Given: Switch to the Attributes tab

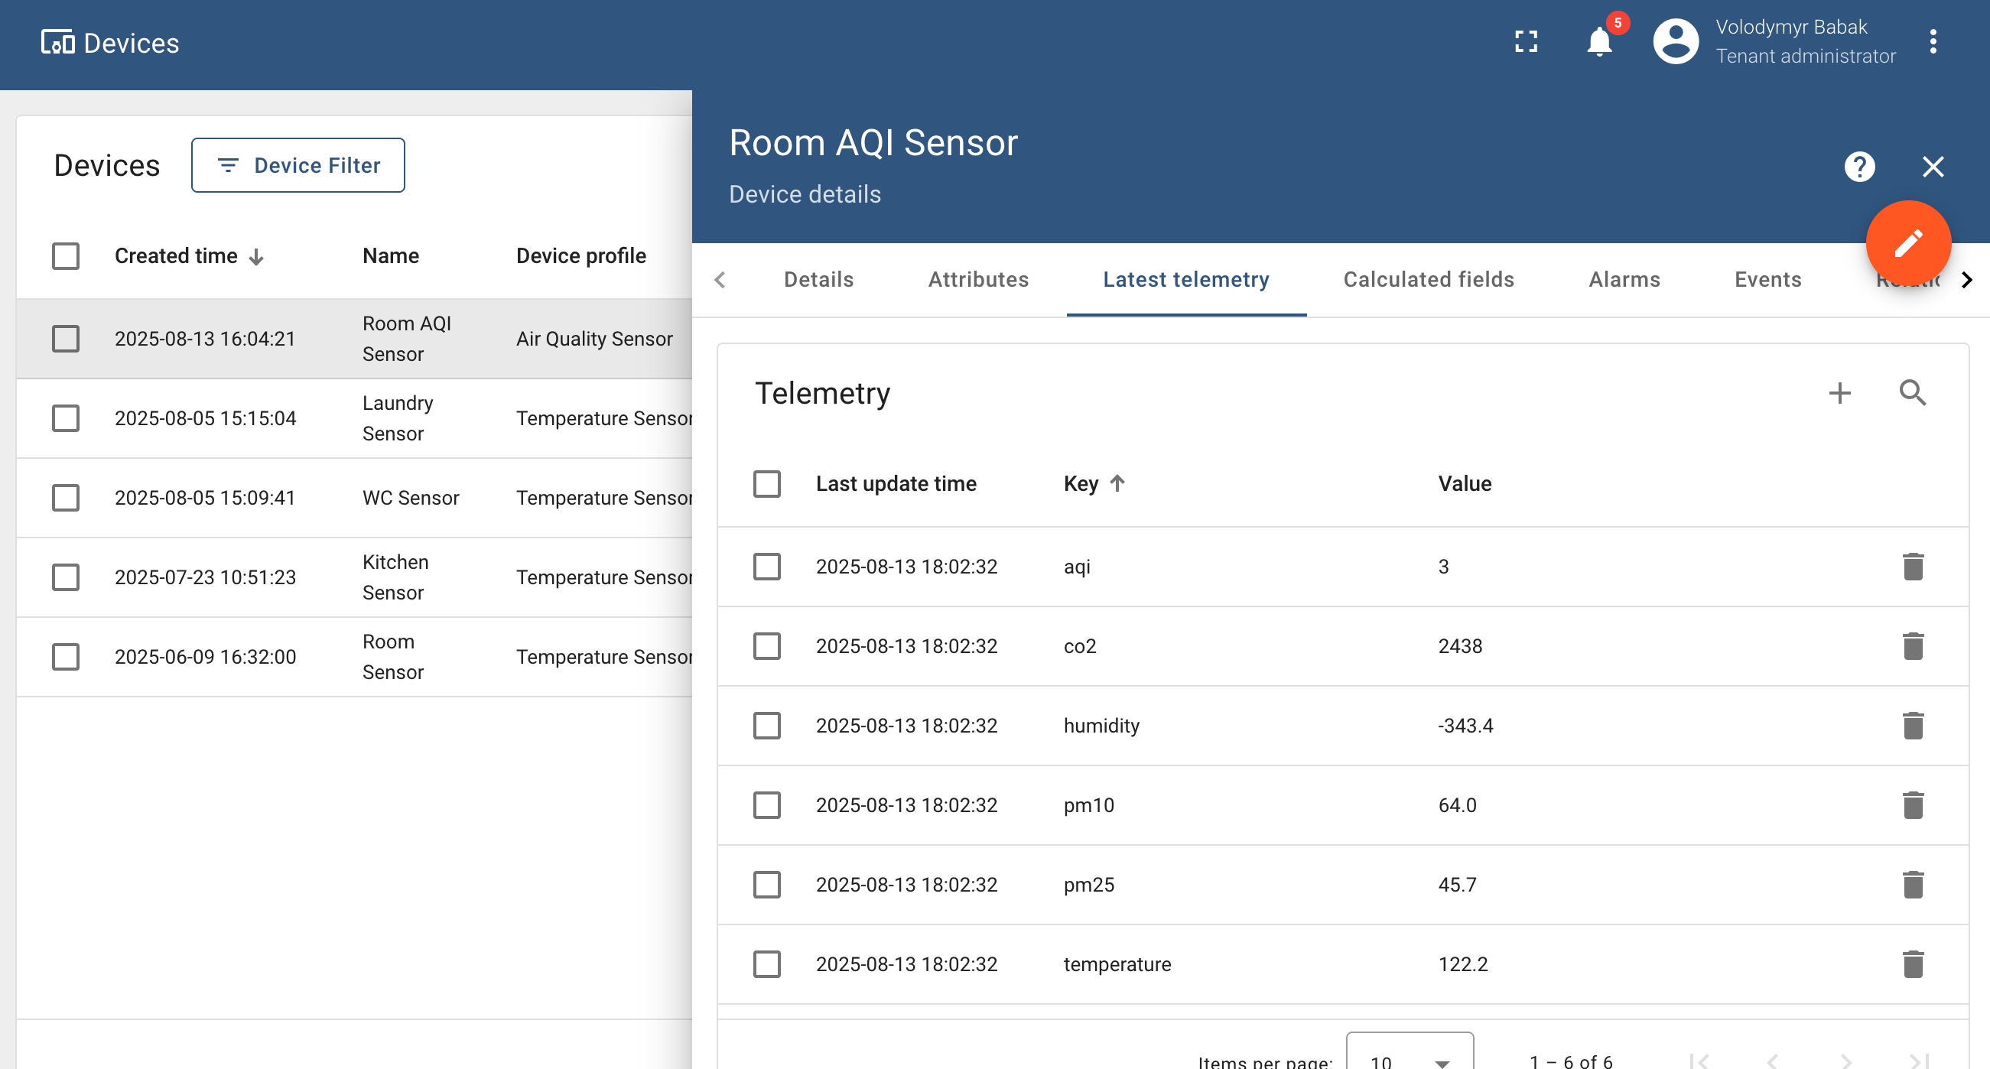Looking at the screenshot, I should pos(978,280).
